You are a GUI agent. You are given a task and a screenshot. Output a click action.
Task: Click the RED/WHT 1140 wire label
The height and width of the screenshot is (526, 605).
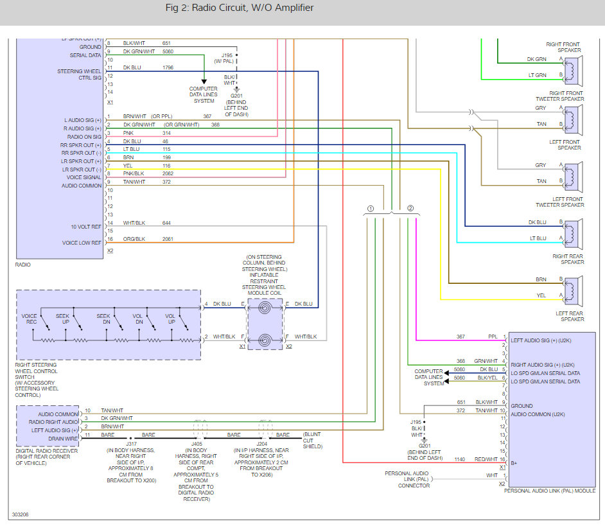point(476,459)
